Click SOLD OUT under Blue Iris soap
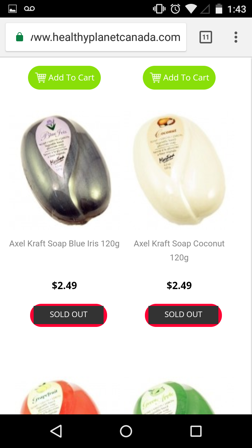The height and width of the screenshot is (448, 252). click(x=69, y=315)
